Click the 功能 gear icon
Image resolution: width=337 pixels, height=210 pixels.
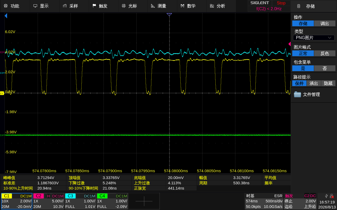point(6,6)
